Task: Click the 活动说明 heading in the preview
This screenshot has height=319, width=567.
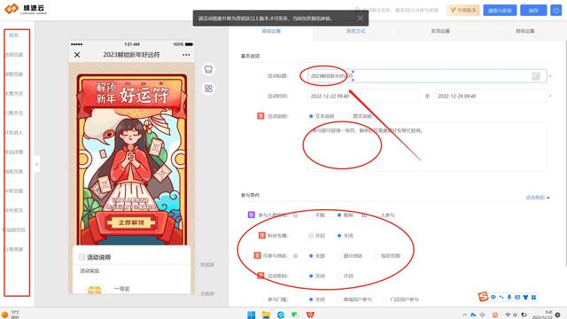Action: 98,257
